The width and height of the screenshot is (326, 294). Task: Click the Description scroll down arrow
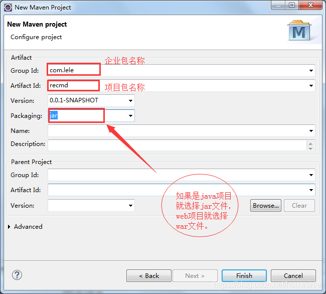point(310,148)
